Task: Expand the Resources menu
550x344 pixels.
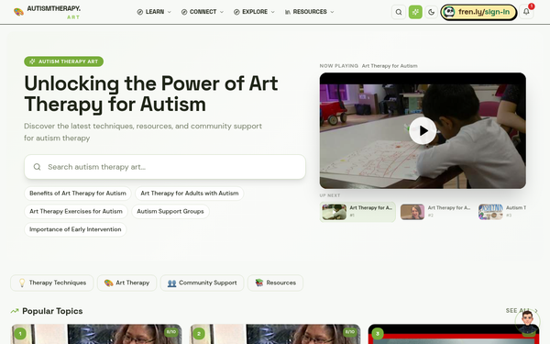Action: [x=310, y=12]
